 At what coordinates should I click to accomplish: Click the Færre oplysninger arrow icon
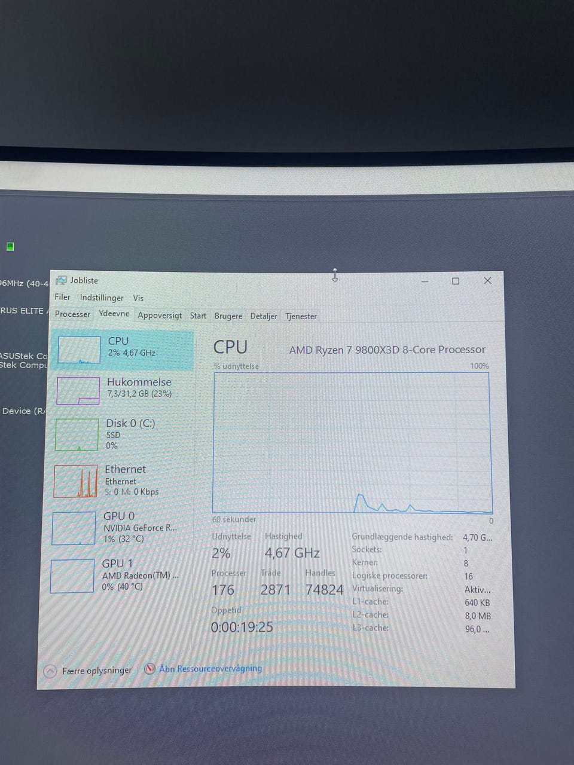(x=50, y=671)
